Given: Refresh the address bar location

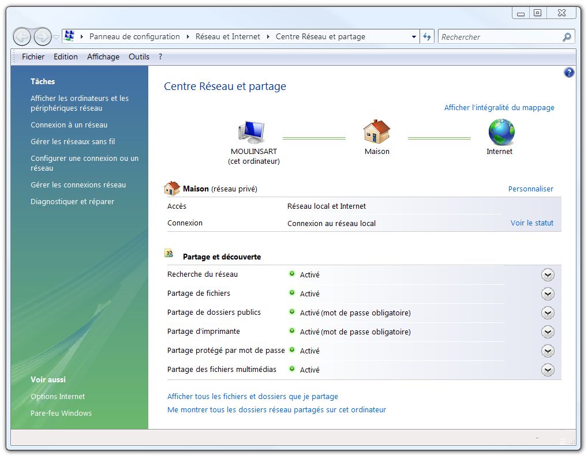Looking at the screenshot, I should 427,37.
